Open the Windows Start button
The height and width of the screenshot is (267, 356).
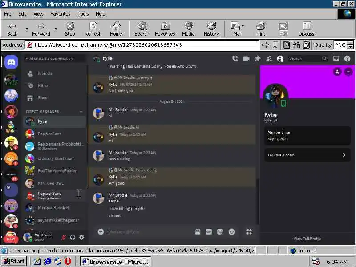tap(14, 262)
